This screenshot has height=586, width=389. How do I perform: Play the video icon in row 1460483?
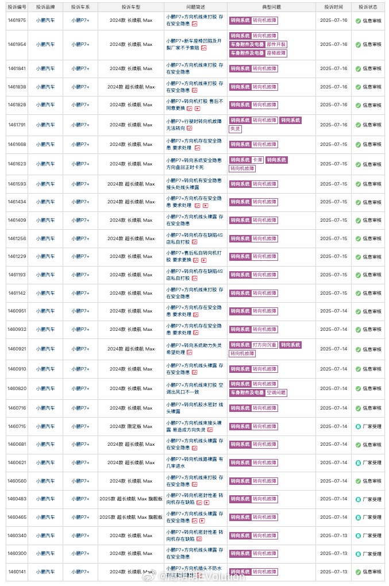(207, 503)
